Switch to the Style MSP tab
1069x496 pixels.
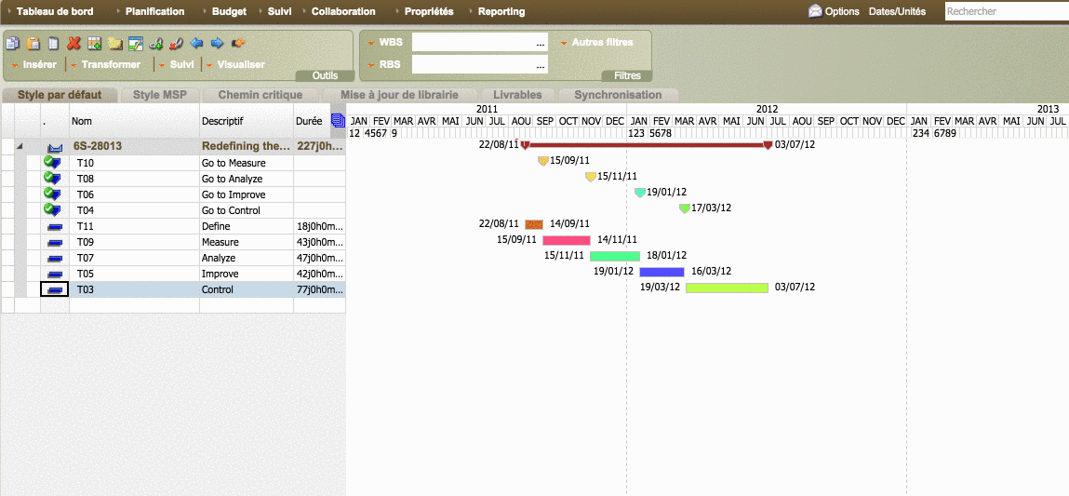click(159, 95)
